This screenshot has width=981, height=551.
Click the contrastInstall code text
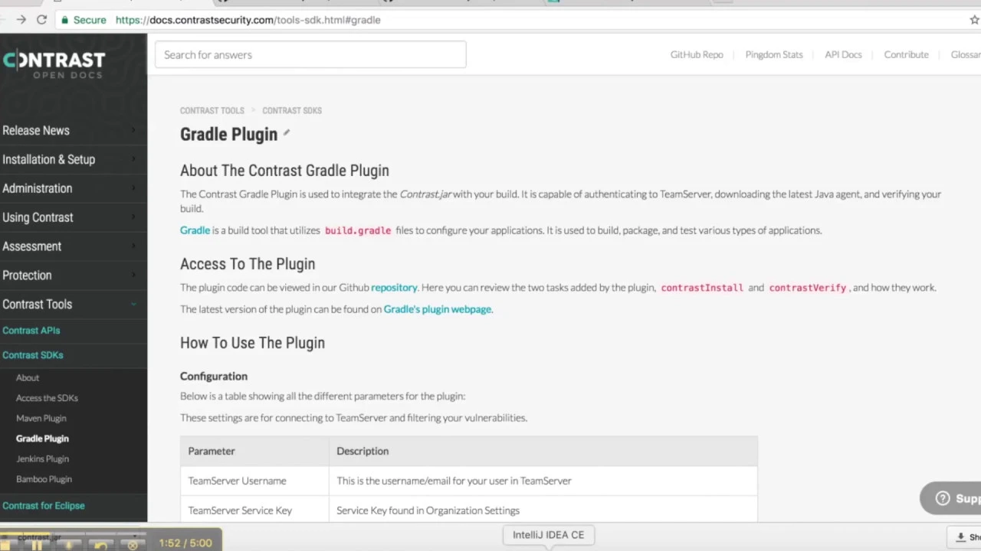[x=702, y=288]
